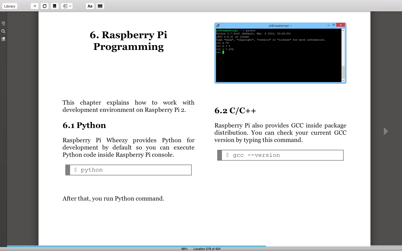Click the '$ python' code box

(x=128, y=170)
